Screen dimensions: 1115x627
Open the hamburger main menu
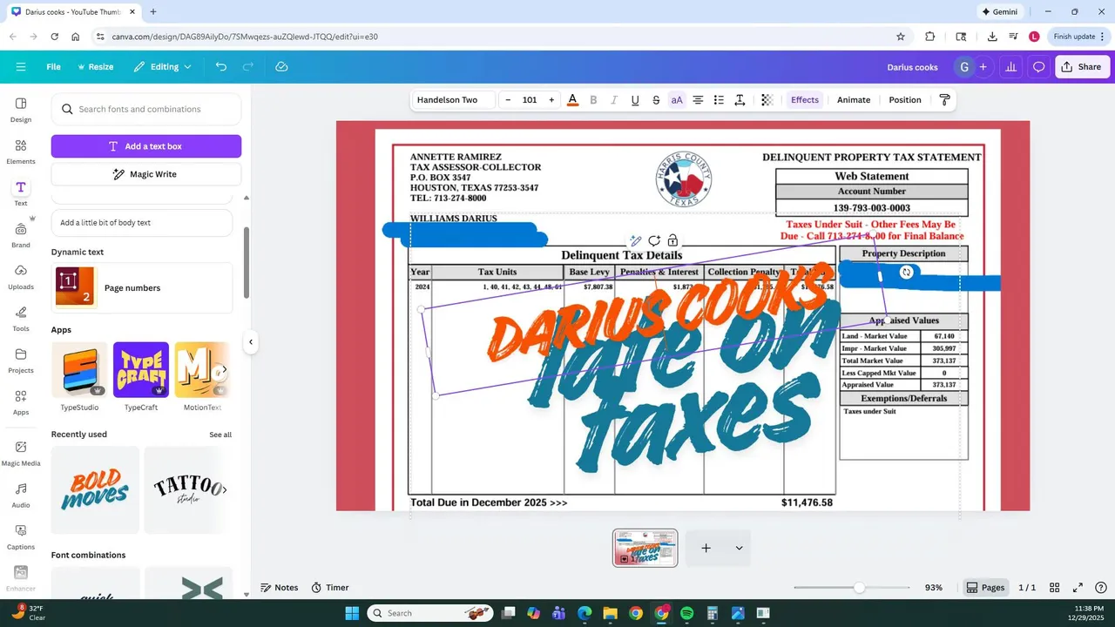click(21, 67)
